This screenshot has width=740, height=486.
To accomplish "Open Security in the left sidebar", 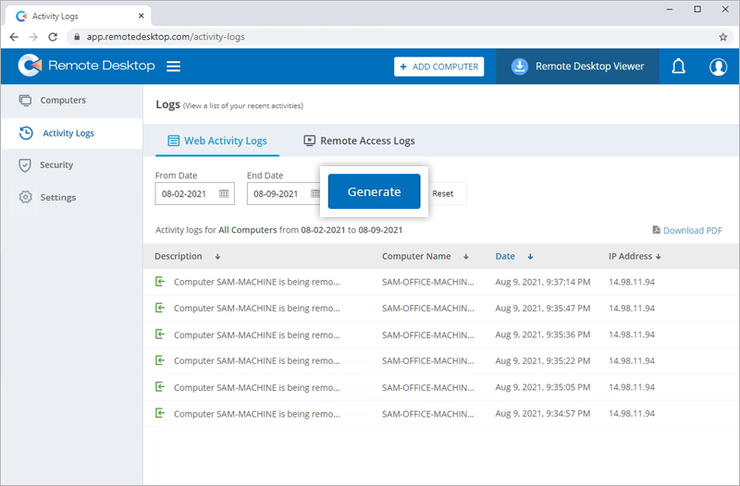I will [x=56, y=165].
